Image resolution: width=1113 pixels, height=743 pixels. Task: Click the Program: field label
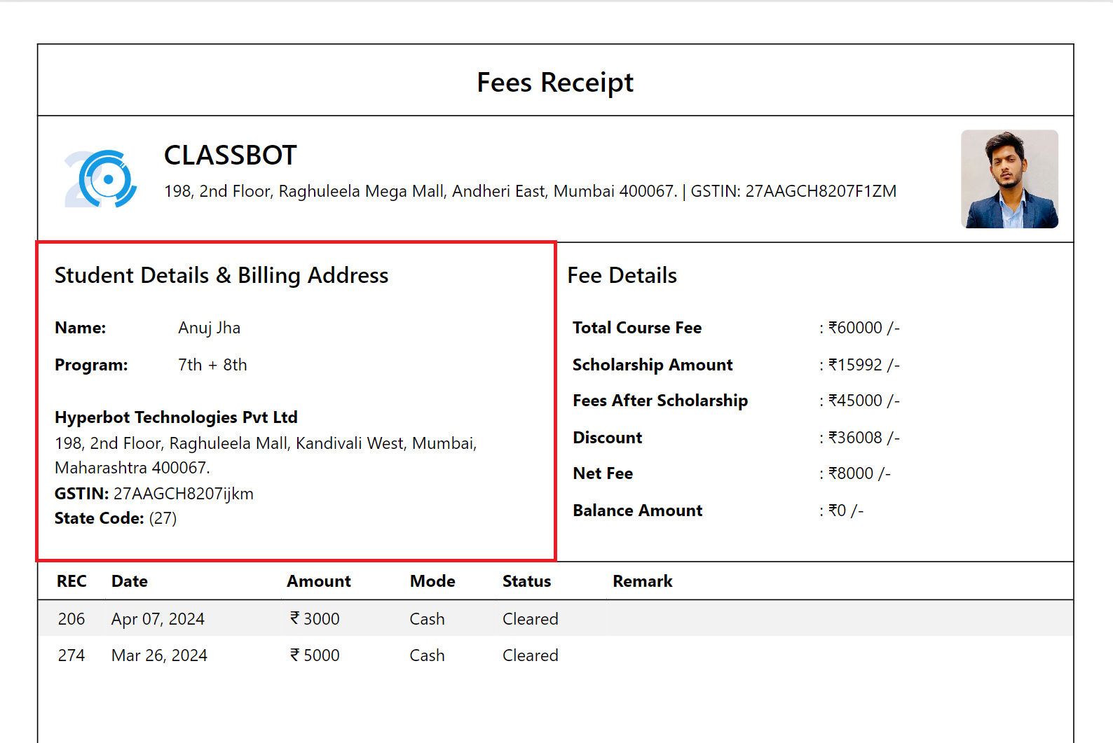point(91,365)
